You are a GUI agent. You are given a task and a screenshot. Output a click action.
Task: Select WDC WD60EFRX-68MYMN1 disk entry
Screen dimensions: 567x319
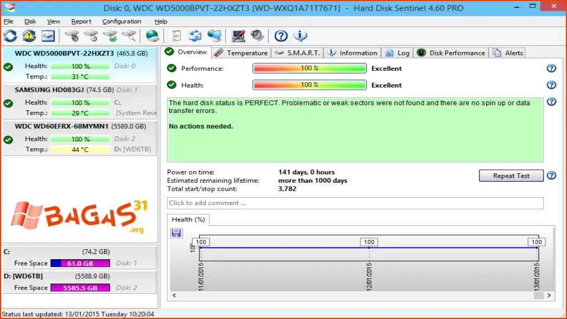pyautogui.click(x=79, y=138)
